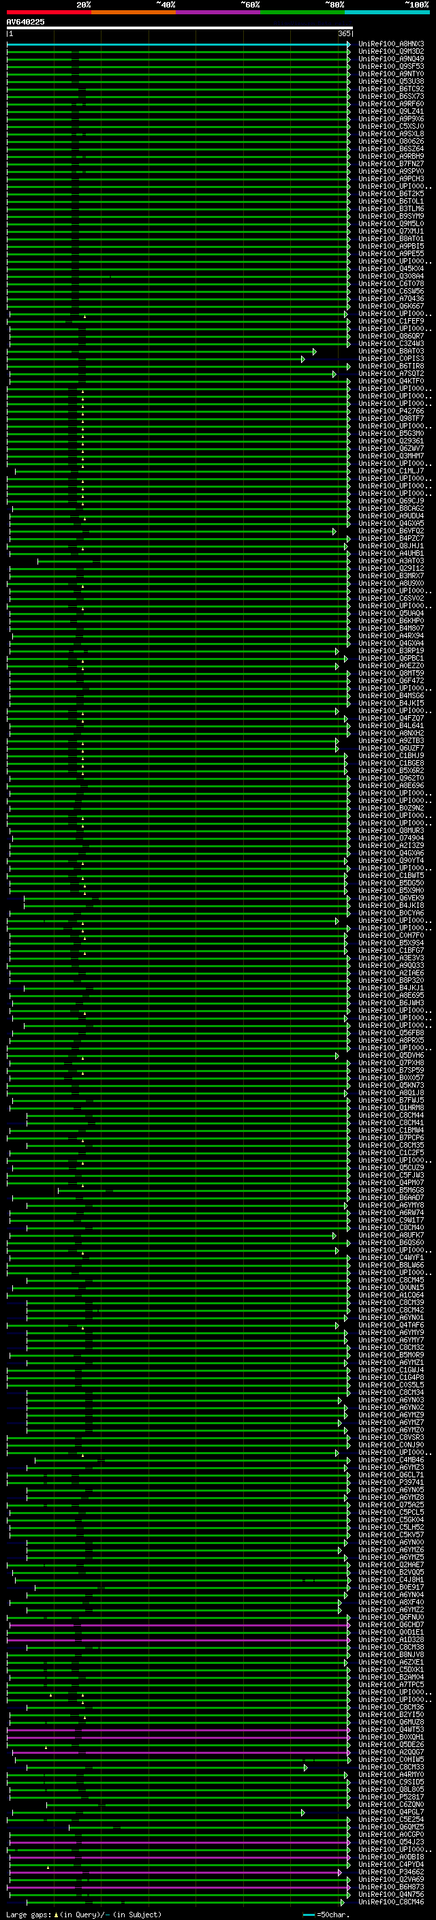The image size is (436, 1920).
Task: Select hit UniRef100_P42766
Action: [391, 411]
